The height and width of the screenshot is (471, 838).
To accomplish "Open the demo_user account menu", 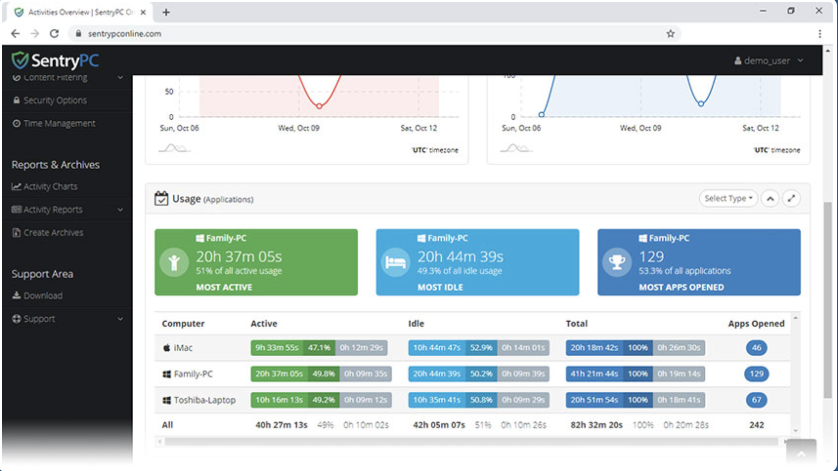I will pyautogui.click(x=766, y=60).
